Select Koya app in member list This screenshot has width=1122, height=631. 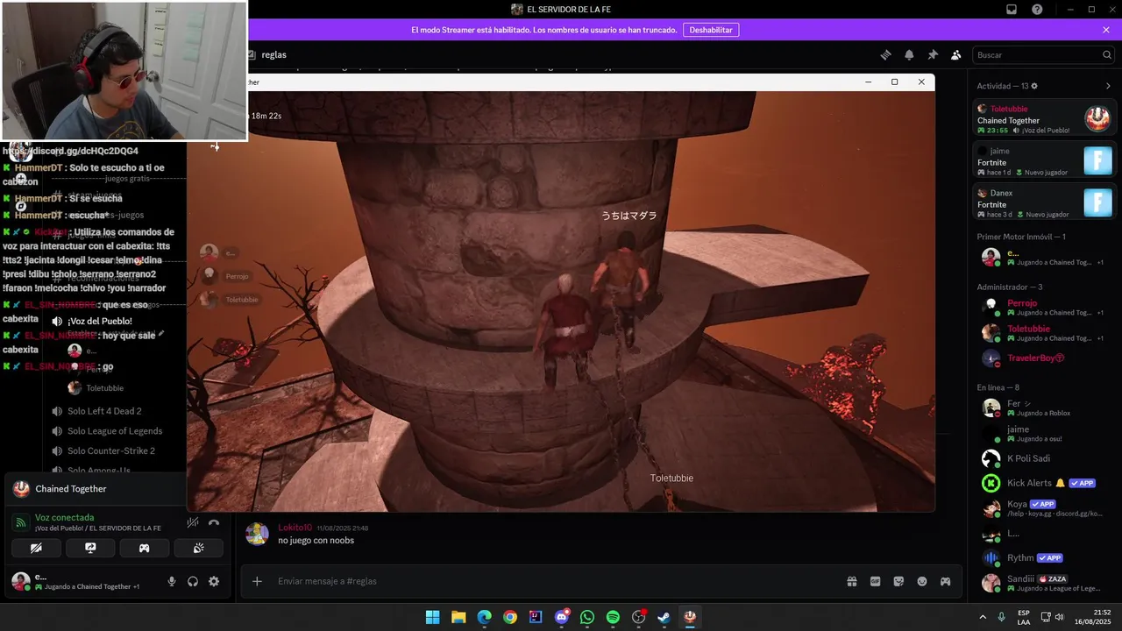[x=1045, y=508]
